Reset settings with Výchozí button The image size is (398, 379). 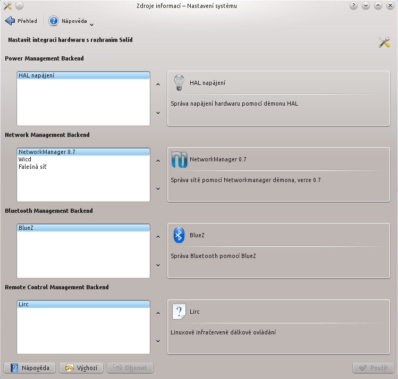coord(81,368)
